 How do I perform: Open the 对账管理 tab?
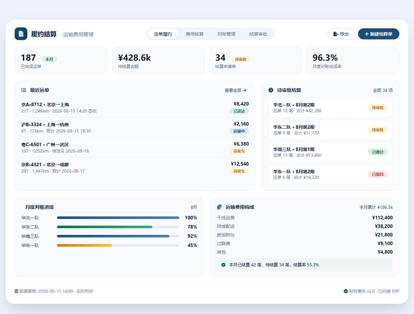(226, 34)
